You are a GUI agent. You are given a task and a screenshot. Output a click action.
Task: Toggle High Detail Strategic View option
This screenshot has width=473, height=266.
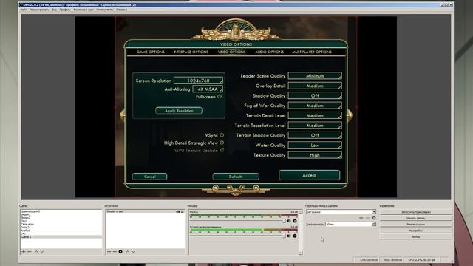coord(222,143)
